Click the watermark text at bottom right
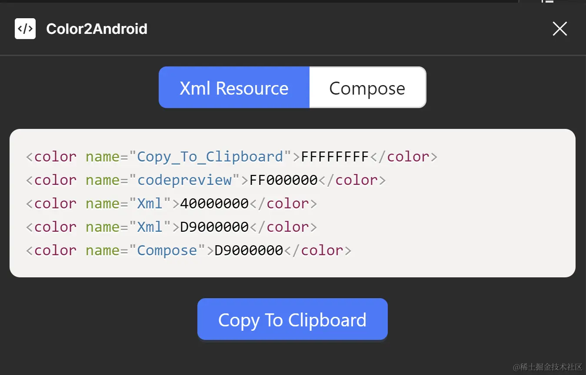 tap(547, 367)
